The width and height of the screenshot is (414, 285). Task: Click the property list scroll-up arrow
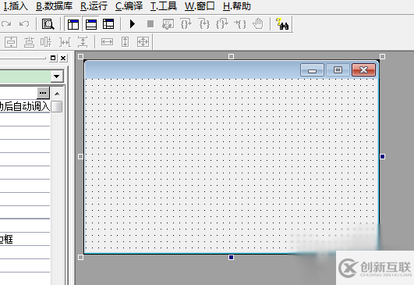(57, 94)
